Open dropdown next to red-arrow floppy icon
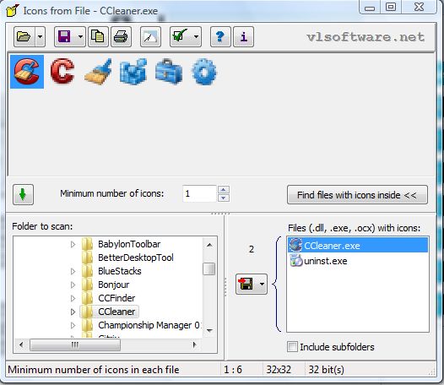 point(262,284)
